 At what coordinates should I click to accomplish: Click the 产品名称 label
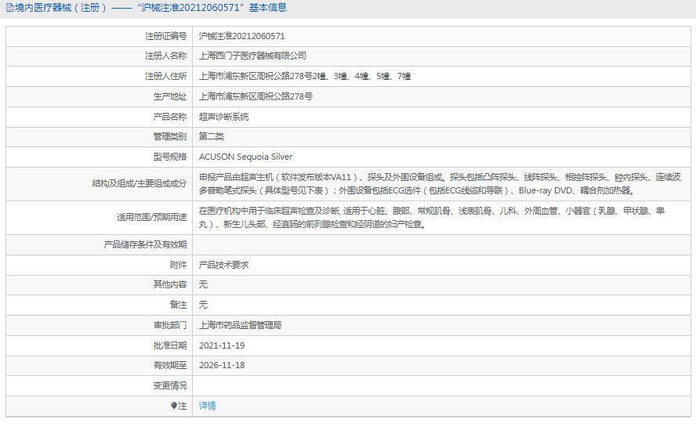(170, 117)
